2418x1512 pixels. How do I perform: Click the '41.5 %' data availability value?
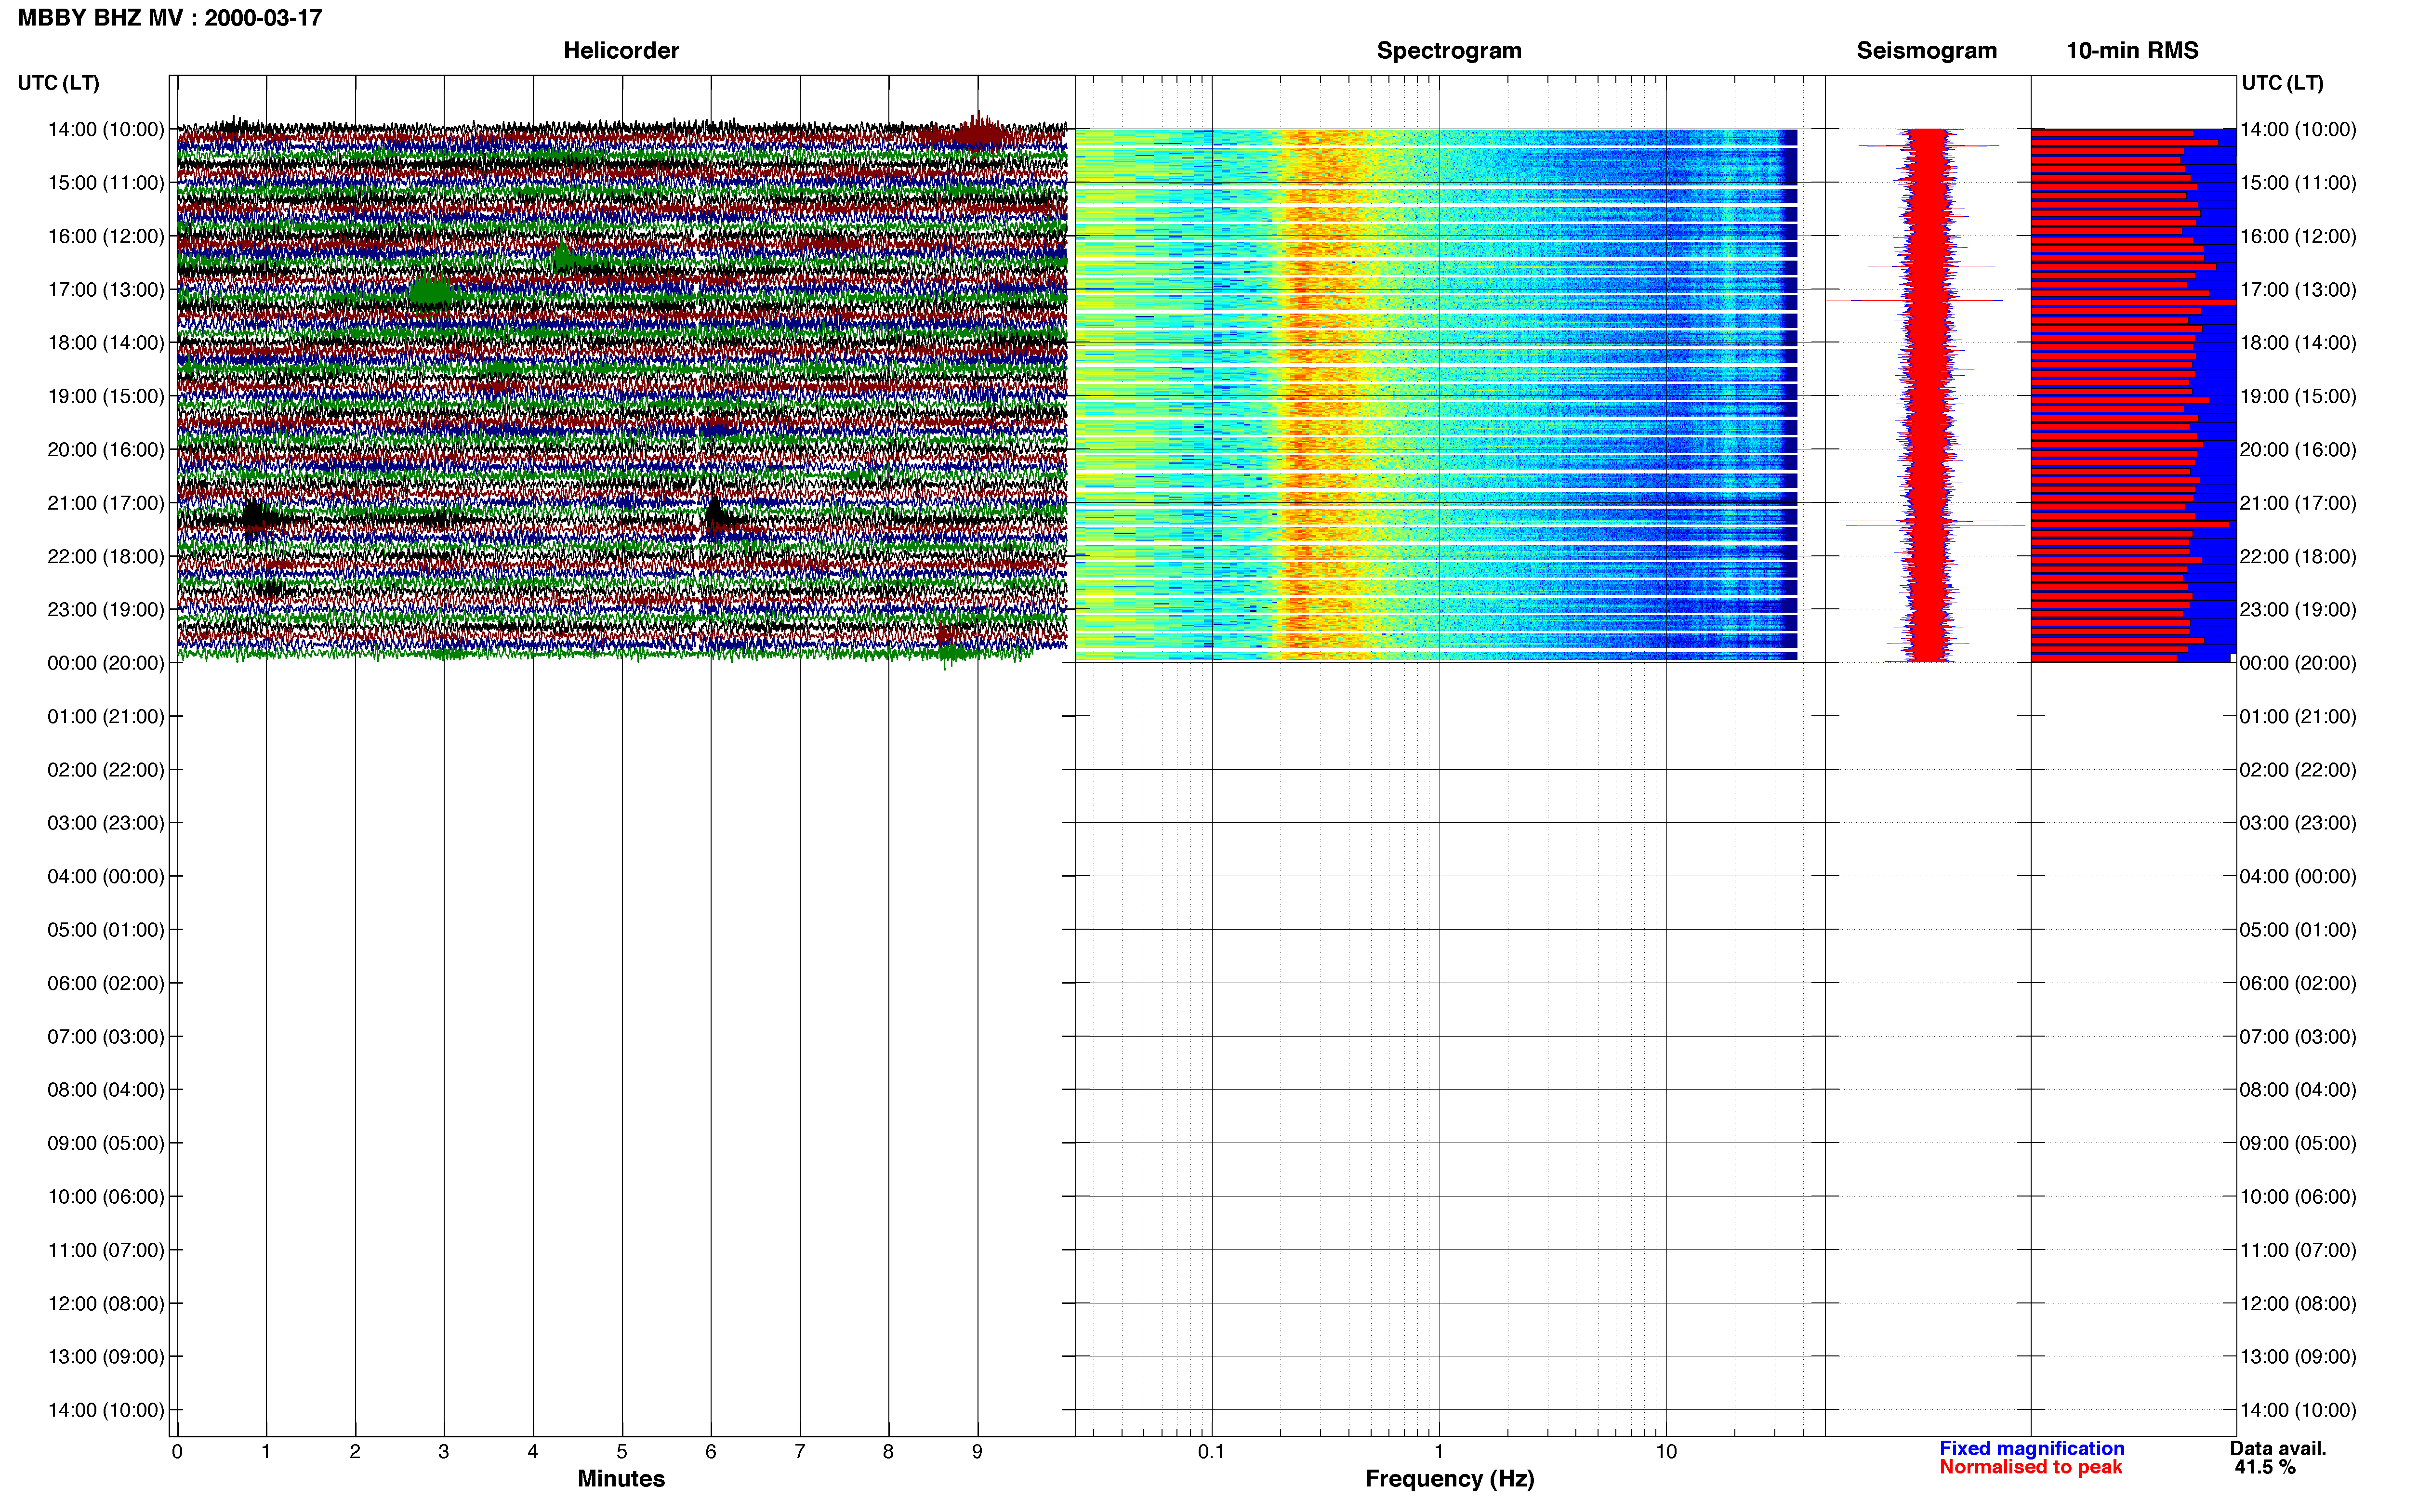pos(2265,1467)
